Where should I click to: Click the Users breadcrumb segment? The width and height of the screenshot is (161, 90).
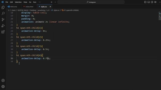click(14, 10)
